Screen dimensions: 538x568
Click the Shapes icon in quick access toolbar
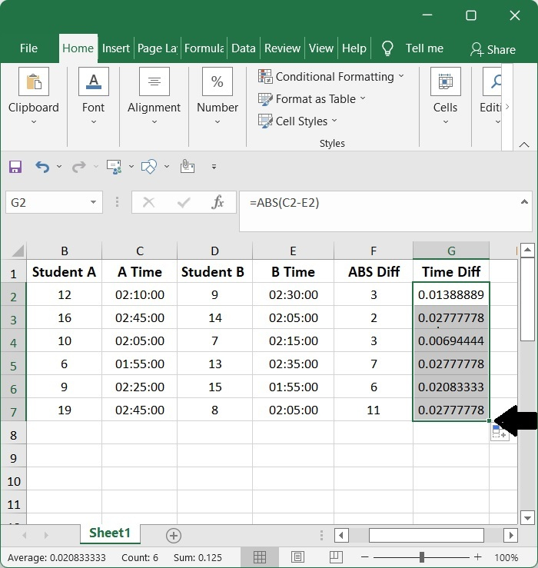pyautogui.click(x=149, y=167)
